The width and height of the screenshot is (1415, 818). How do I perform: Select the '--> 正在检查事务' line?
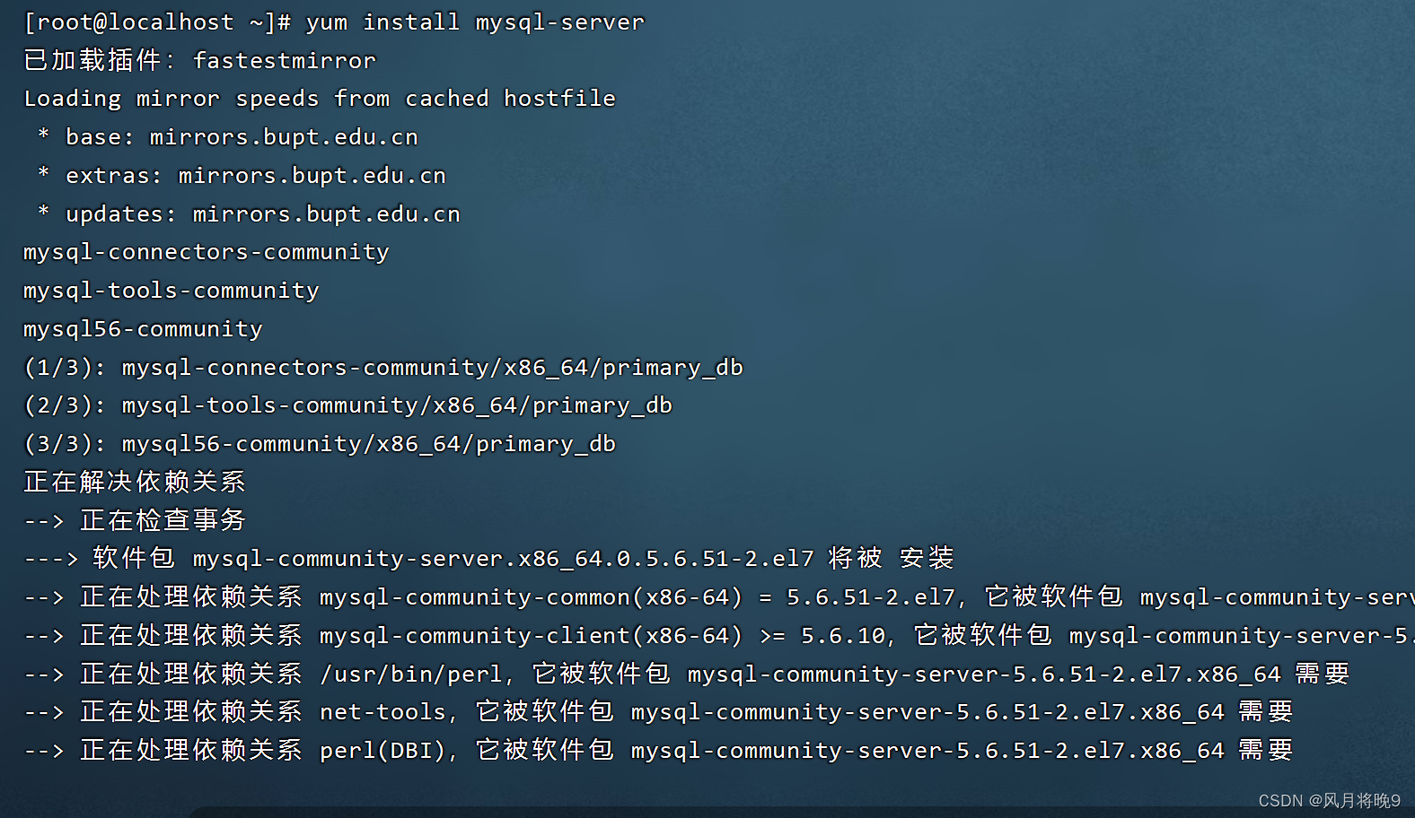[x=135, y=520]
